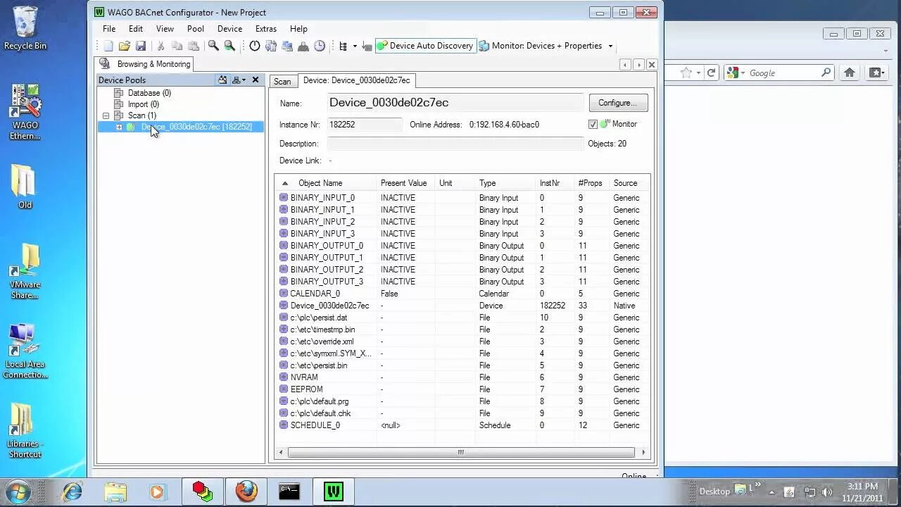Switch to Browsing & Monitoring tab
The width and height of the screenshot is (901, 507).
coord(145,64)
